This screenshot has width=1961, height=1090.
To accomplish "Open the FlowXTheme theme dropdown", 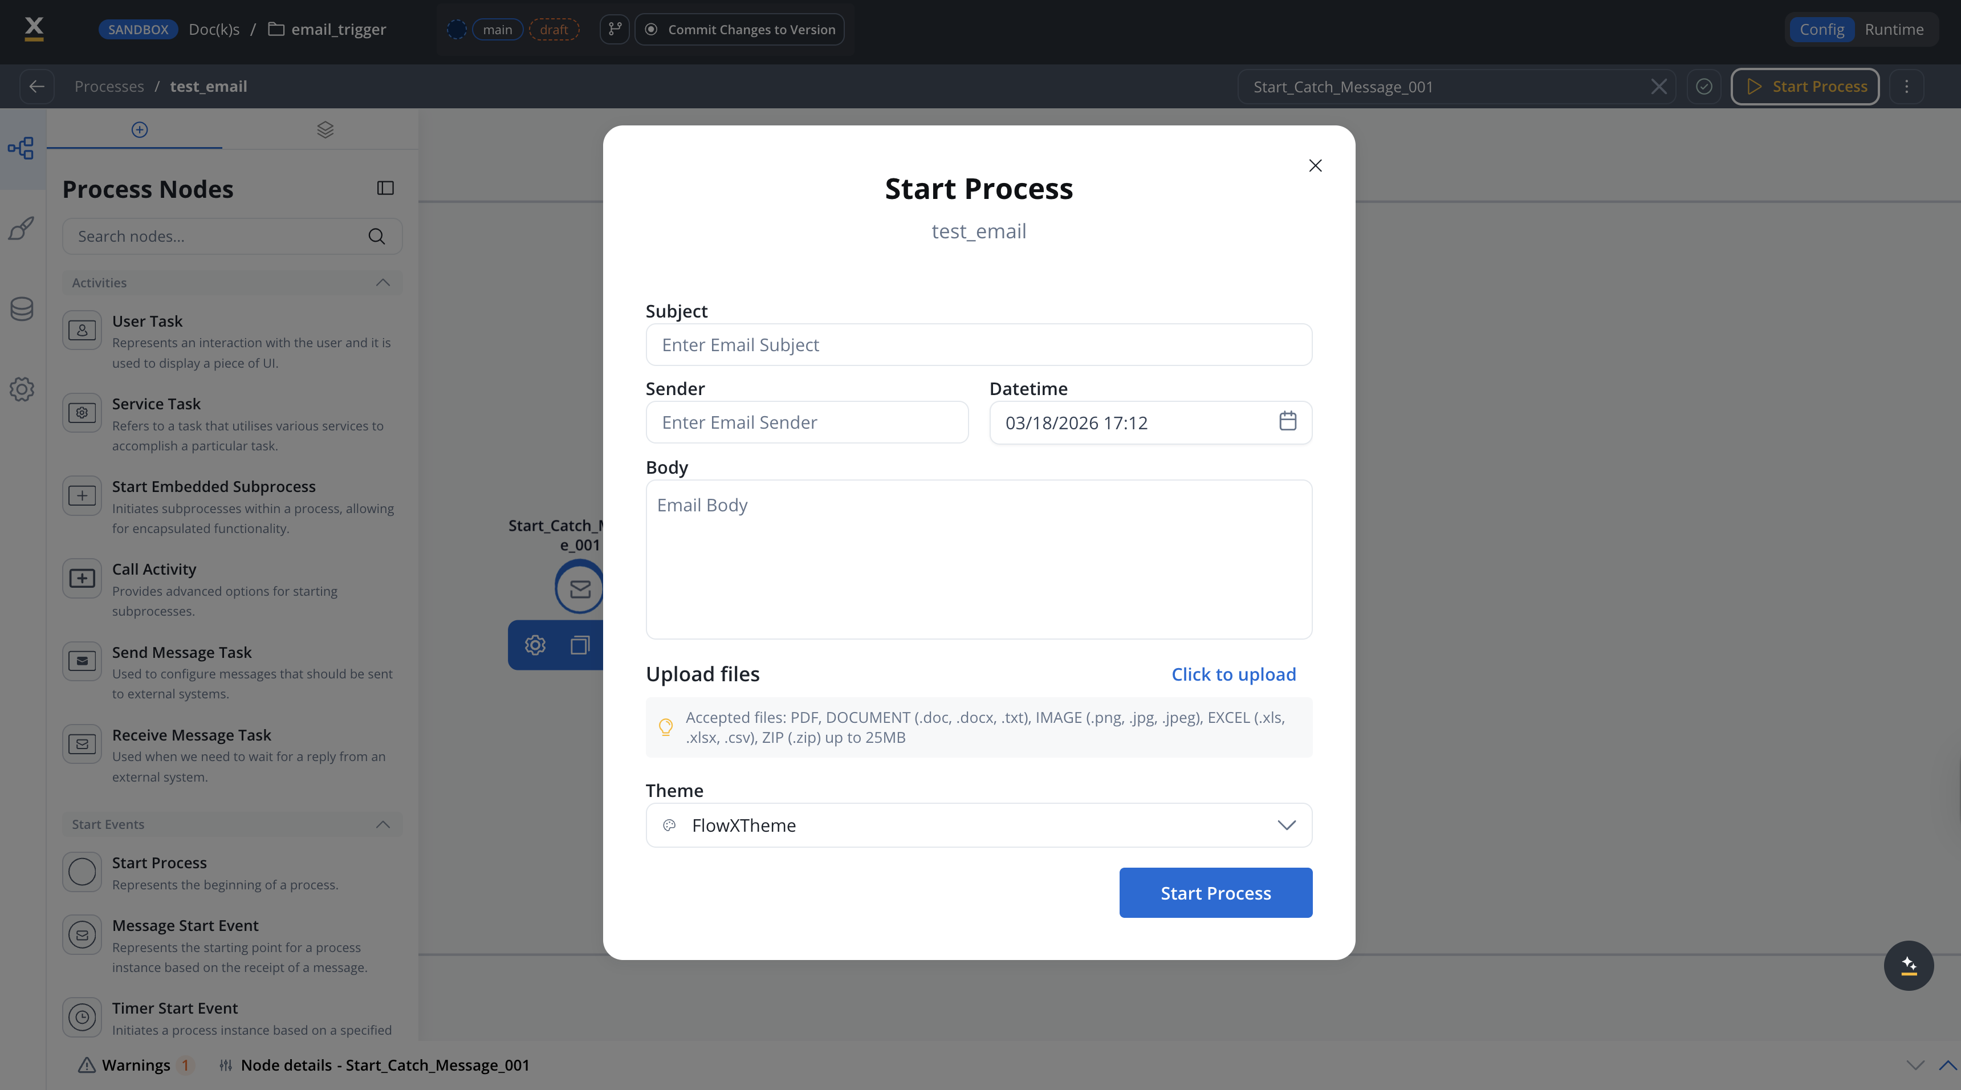I will (978, 825).
